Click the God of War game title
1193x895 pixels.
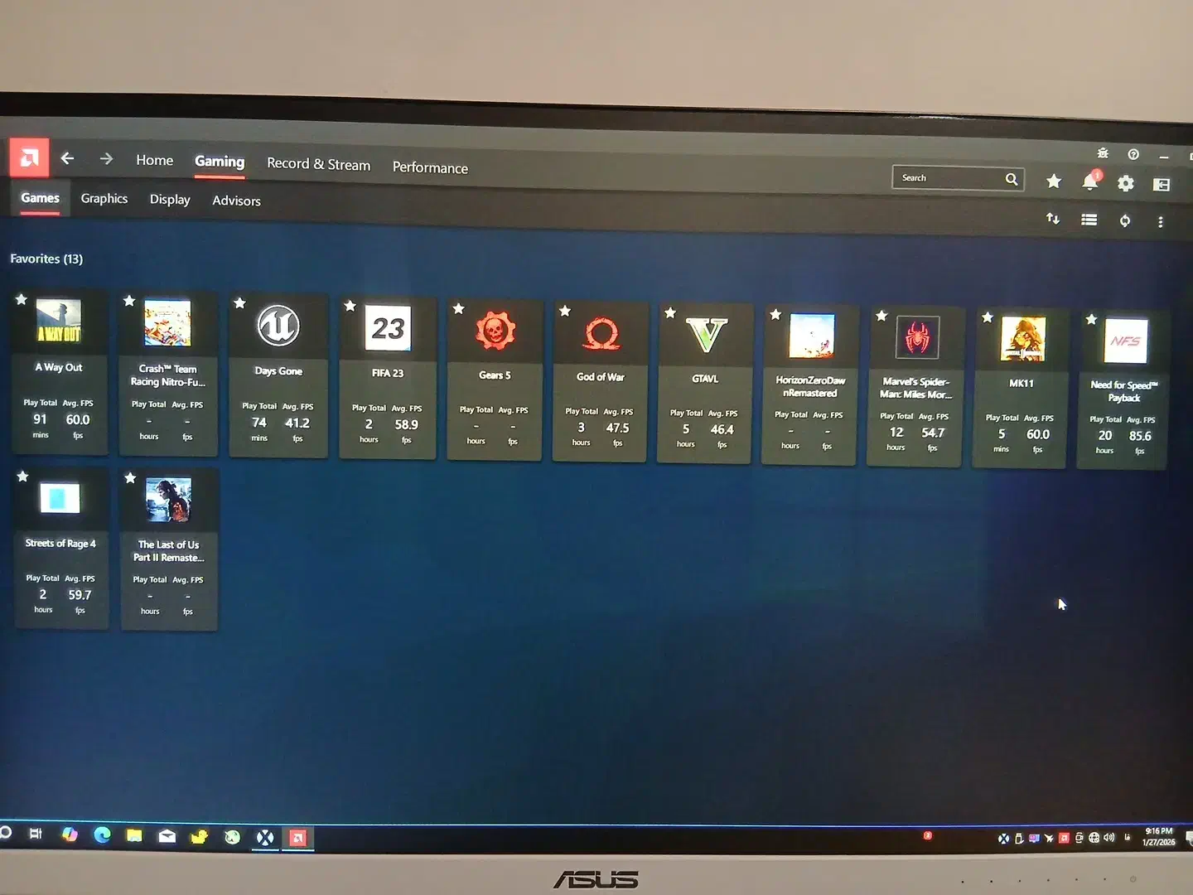(601, 377)
